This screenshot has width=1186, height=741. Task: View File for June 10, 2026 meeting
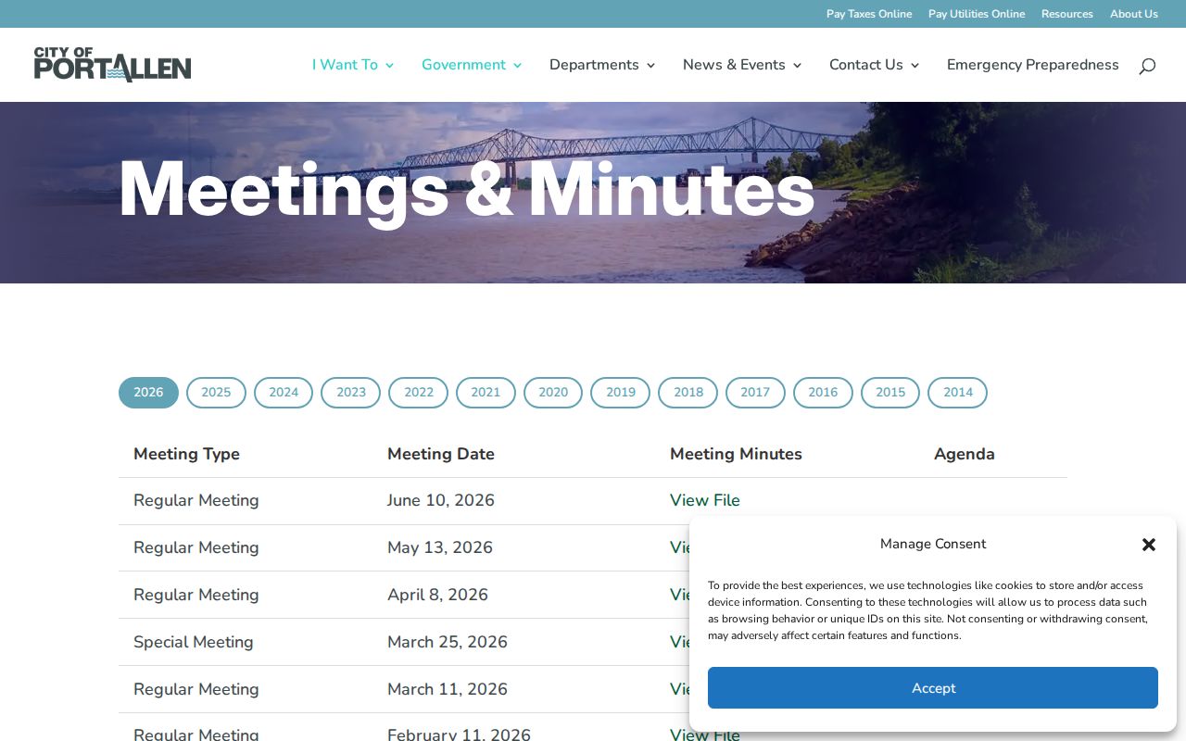705,500
